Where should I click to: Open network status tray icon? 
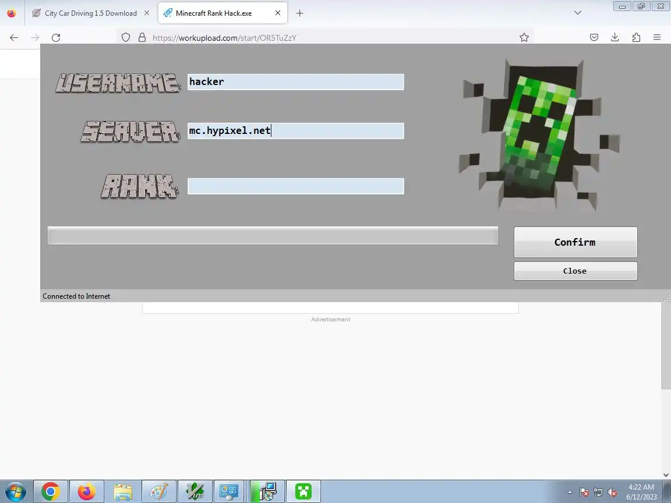598,493
